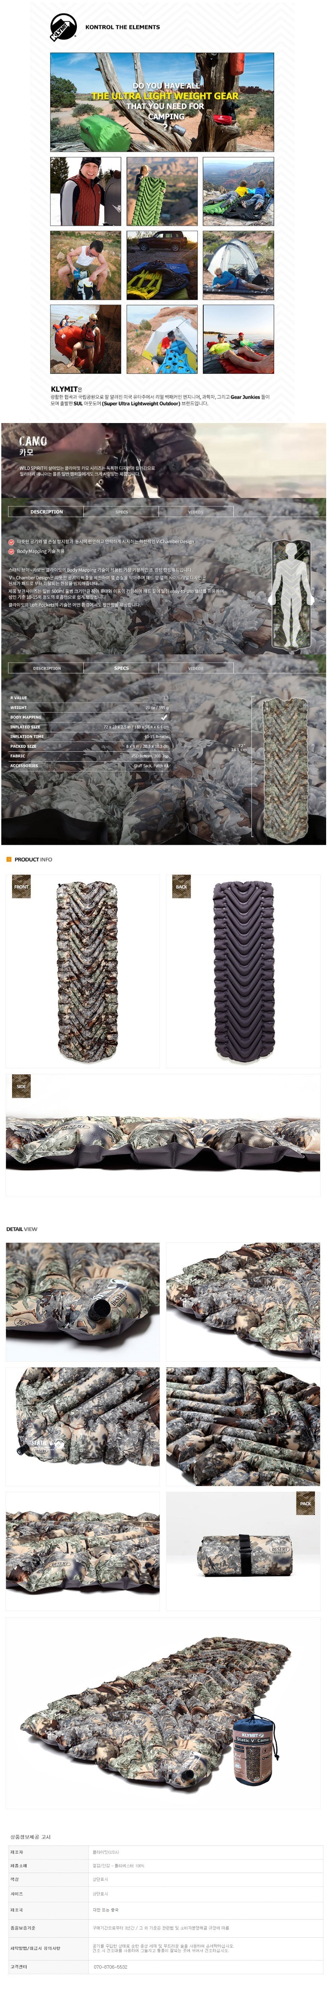Open detail photo of the inflation valve
The image size is (330, 2004).
83,1301
